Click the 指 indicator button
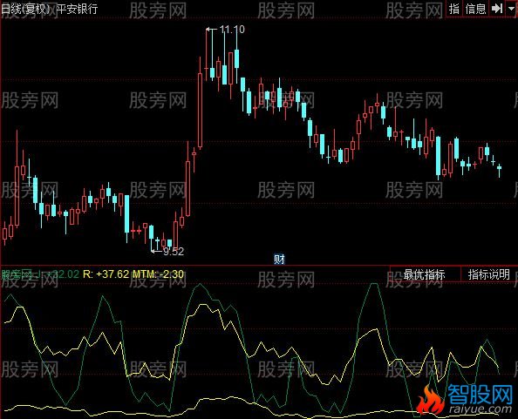518x419 pixels. (454, 9)
